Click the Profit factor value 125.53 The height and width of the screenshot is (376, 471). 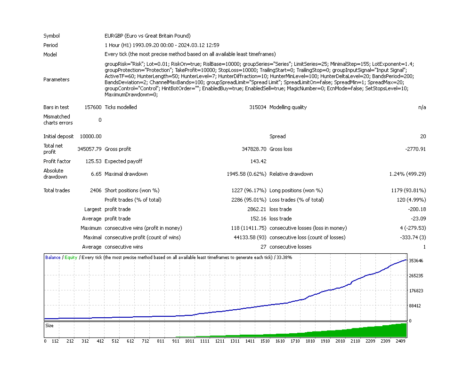click(x=93, y=161)
